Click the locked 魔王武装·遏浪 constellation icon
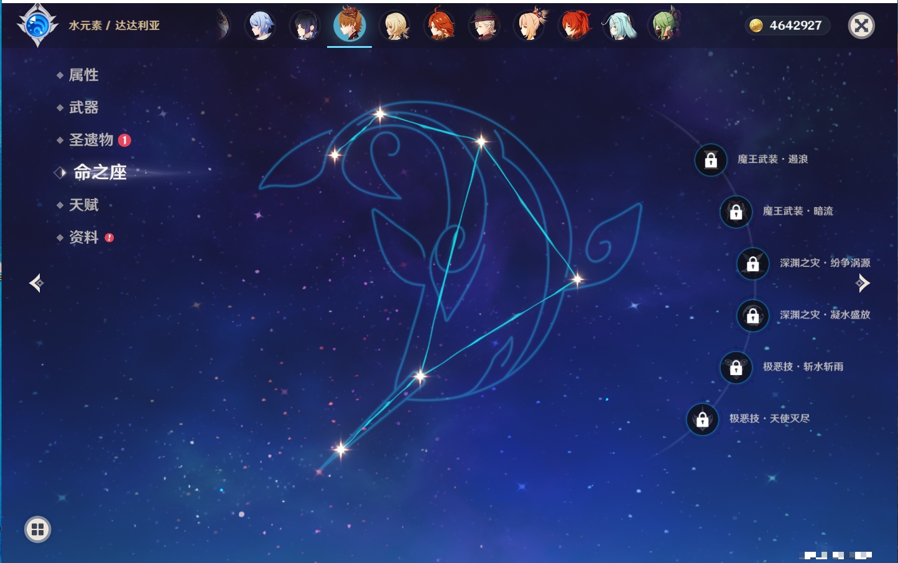This screenshot has width=898, height=563. point(711,160)
